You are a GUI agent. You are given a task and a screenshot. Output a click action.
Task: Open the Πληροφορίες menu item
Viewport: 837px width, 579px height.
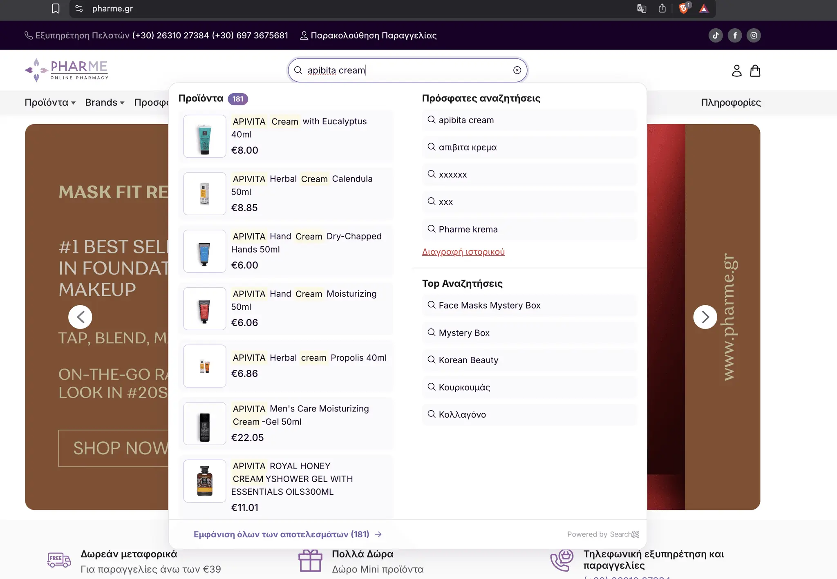731,103
